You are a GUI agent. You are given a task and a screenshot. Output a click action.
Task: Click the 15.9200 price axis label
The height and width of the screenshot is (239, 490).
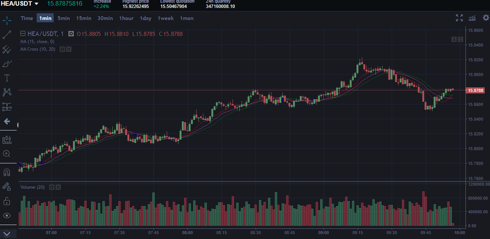pos(476,60)
